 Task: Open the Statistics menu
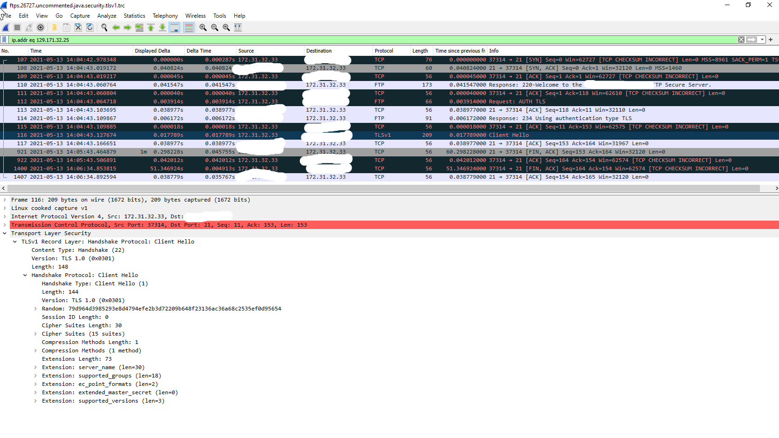[134, 15]
